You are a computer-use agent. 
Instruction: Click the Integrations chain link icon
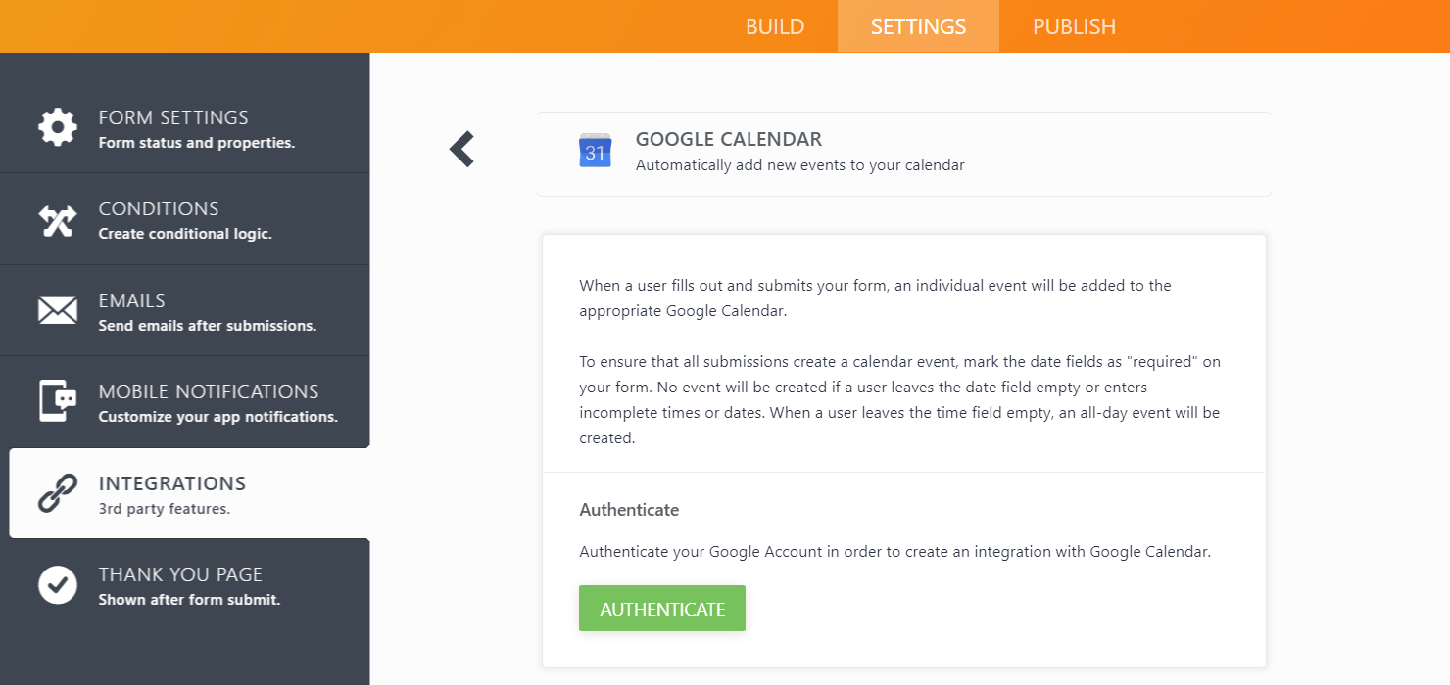[57, 494]
